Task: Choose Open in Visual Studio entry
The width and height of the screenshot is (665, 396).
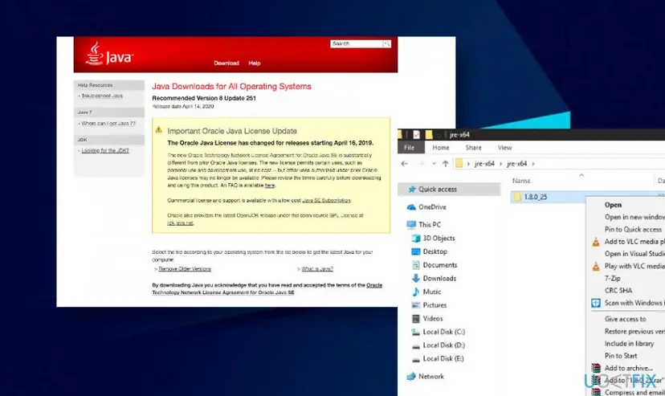Action: coord(634,254)
